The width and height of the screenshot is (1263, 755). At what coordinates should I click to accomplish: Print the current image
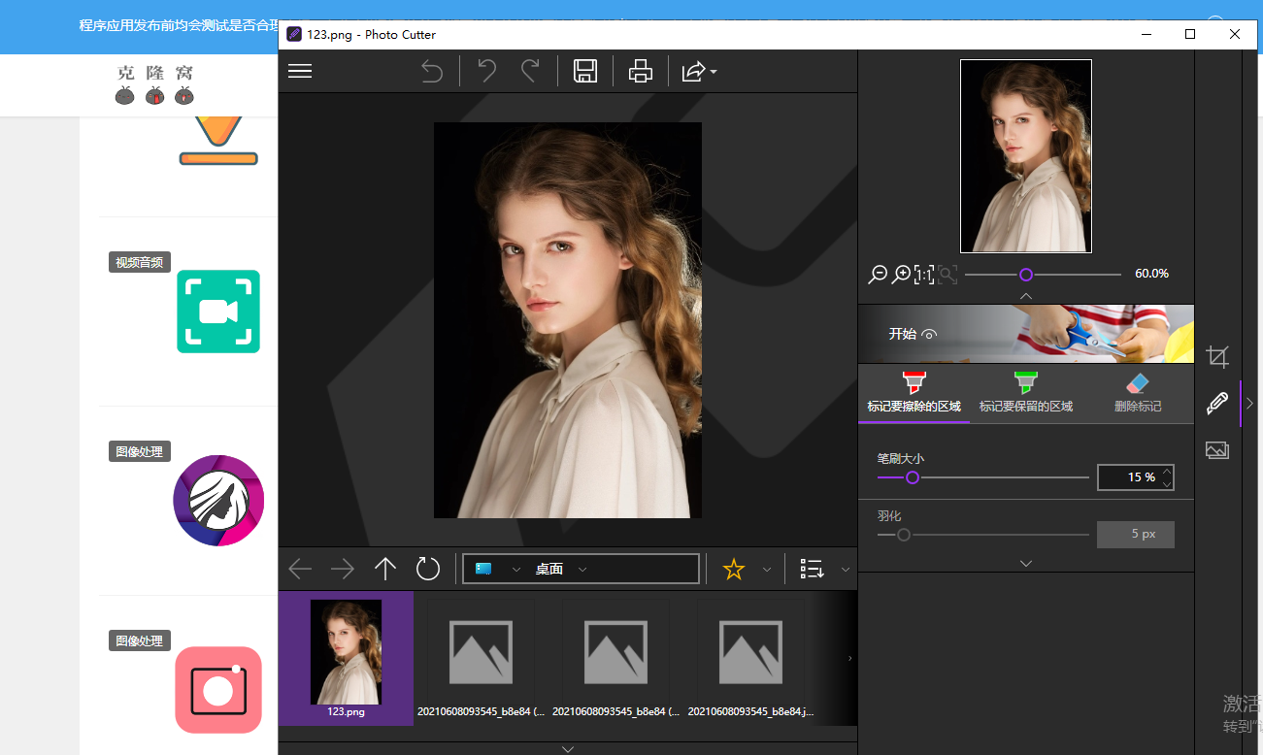pos(641,71)
